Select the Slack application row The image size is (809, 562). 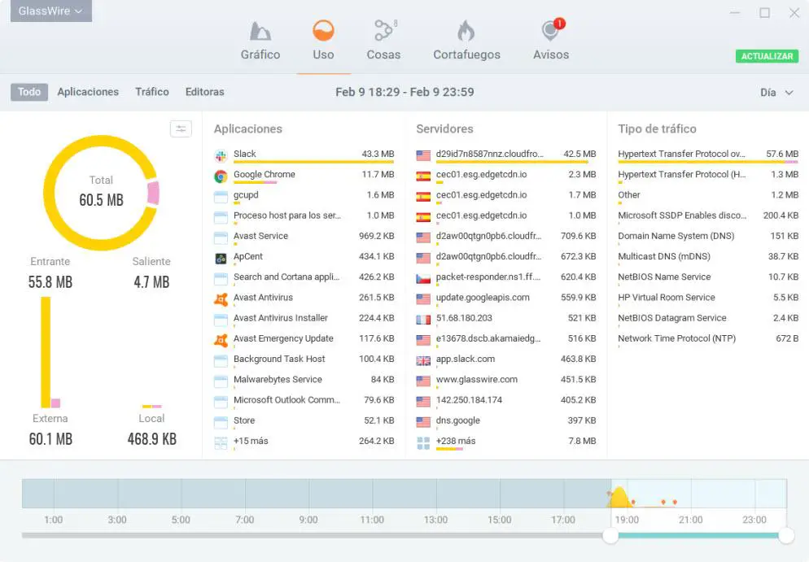point(304,155)
